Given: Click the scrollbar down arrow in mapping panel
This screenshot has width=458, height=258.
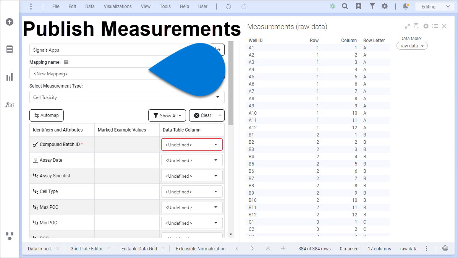Looking at the screenshot, I should [x=231, y=234].
